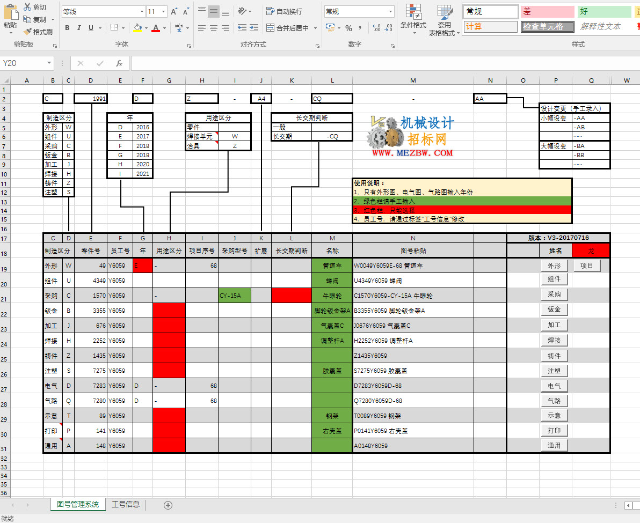Apply the red font color A
Image resolution: width=640 pixels, height=523 pixels.
coord(156,28)
